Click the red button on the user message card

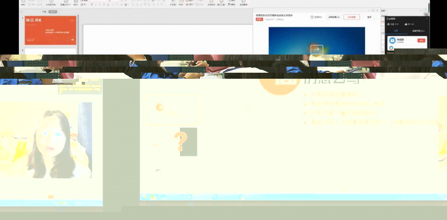click(x=421, y=41)
